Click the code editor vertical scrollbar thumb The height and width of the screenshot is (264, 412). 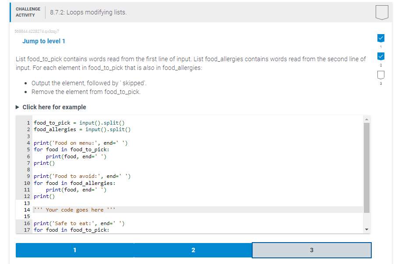pyautogui.click(x=366, y=168)
